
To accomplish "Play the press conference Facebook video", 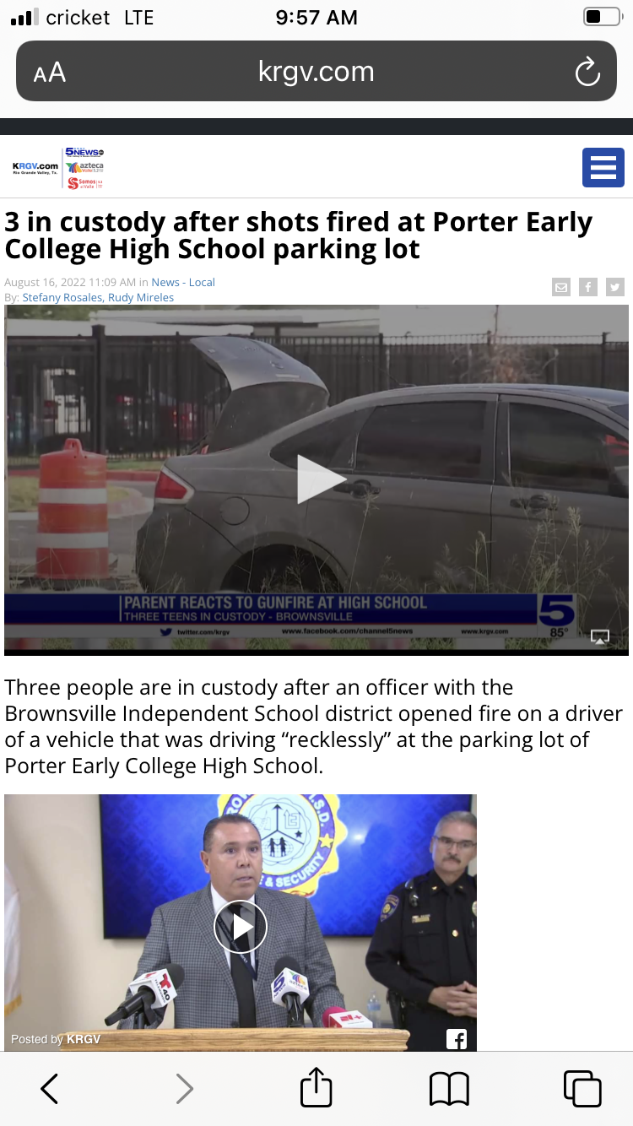I will pyautogui.click(x=241, y=927).
